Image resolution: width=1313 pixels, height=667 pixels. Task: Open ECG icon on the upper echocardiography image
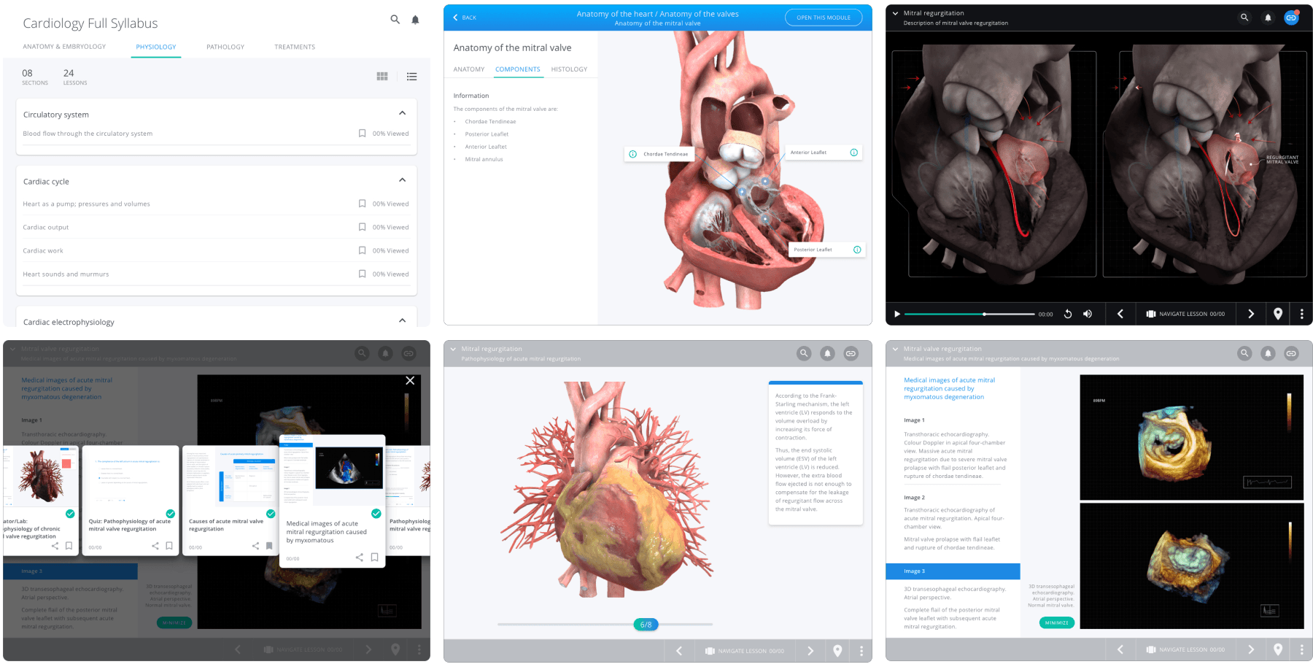pyautogui.click(x=1267, y=482)
